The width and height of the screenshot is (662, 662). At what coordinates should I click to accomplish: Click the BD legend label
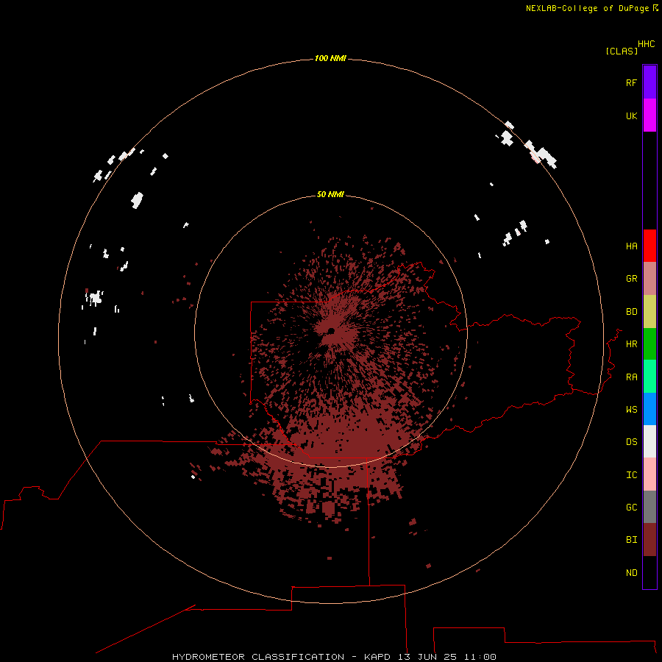point(631,312)
